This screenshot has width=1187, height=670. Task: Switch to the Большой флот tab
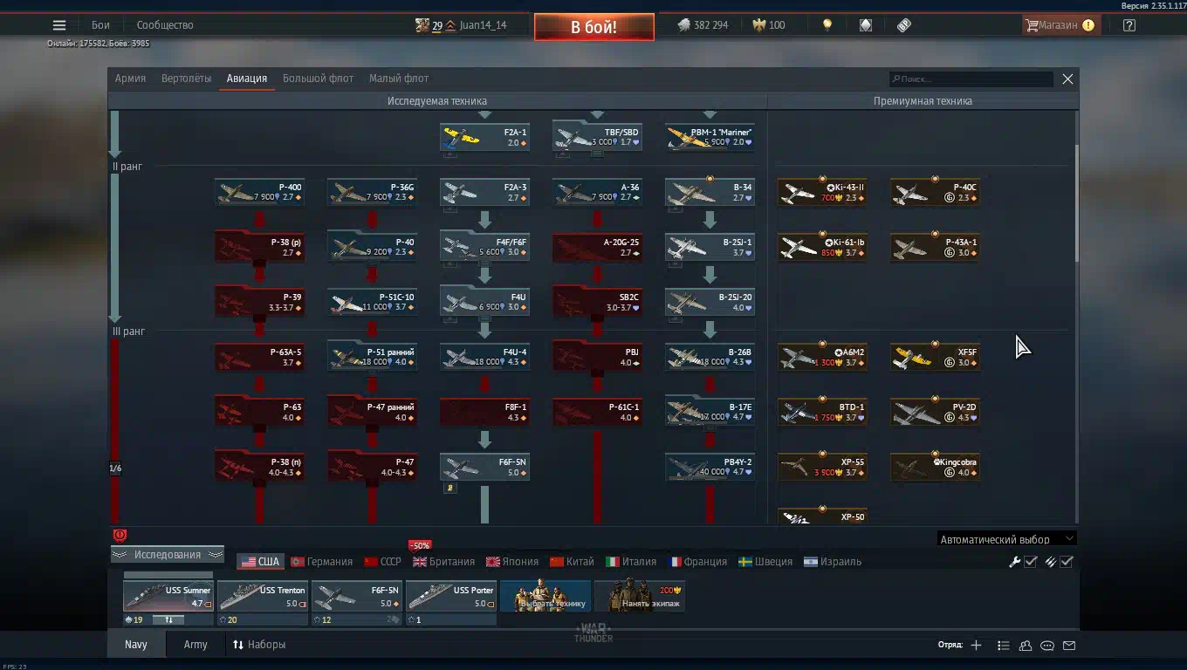[x=318, y=79]
